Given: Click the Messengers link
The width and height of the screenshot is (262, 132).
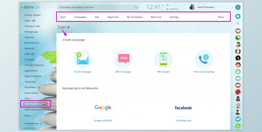Looking at the screenshot, I should pos(163,72).
